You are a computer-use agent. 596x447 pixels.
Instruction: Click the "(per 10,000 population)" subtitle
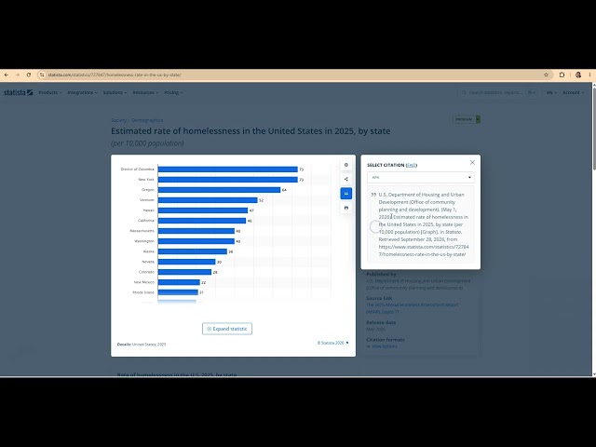(147, 143)
